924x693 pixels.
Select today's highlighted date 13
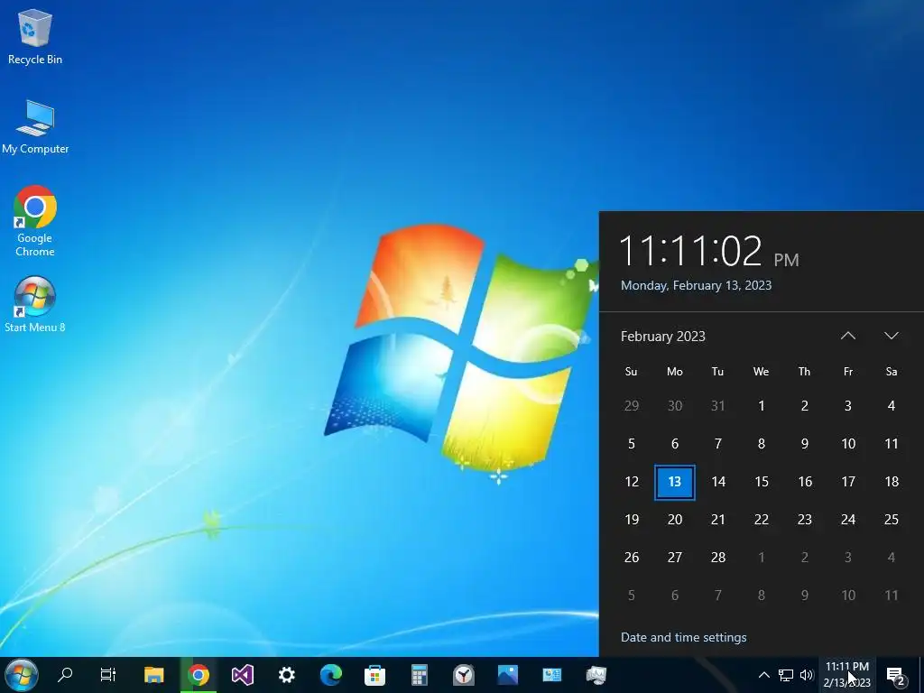click(x=675, y=482)
